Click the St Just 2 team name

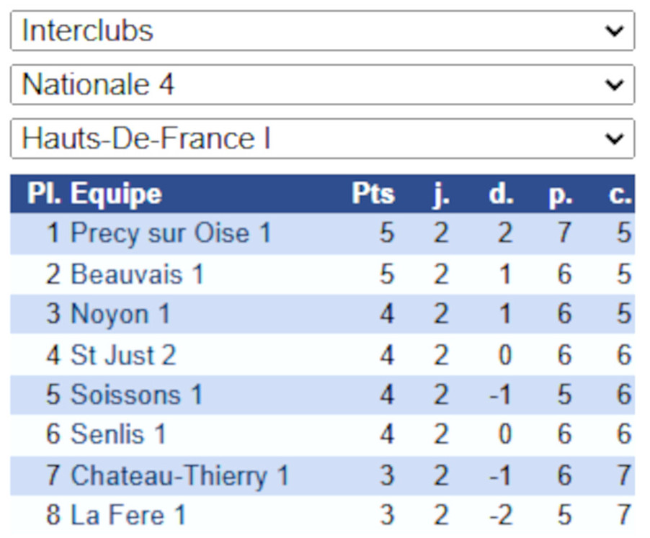pyautogui.click(x=123, y=355)
